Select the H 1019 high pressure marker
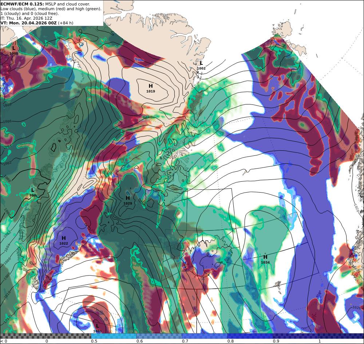364x344 pixels. pyautogui.click(x=151, y=88)
